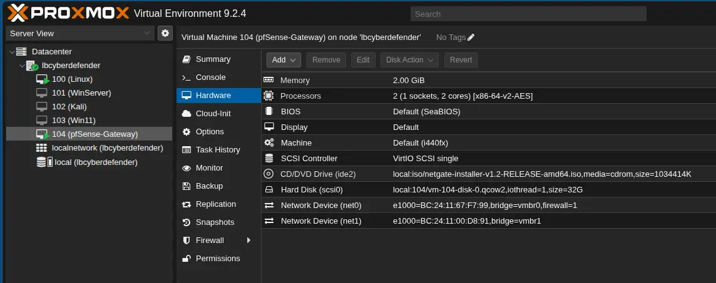Click the Processors row CPU icon
This screenshot has height=283, width=716.
268,96
